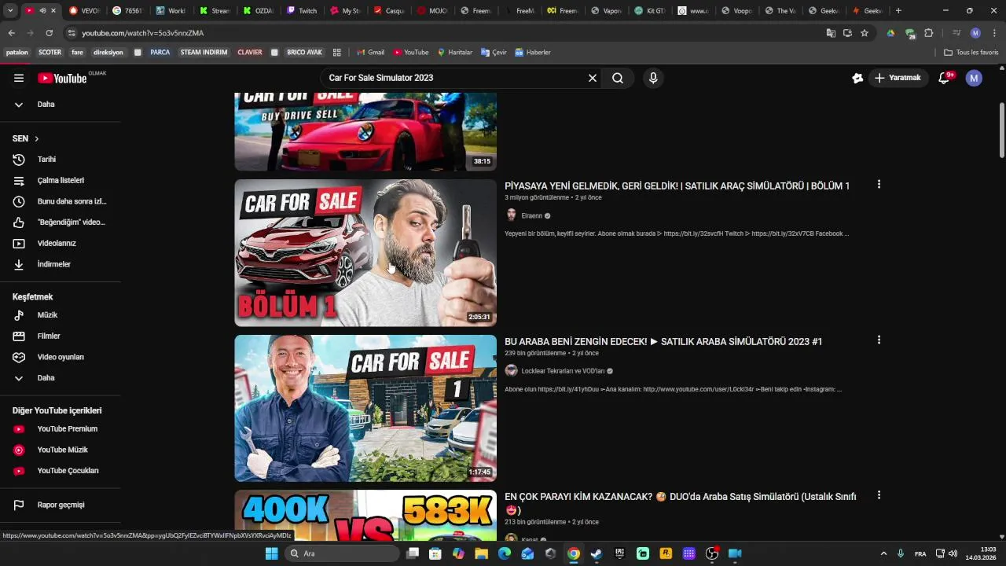Mute the current YouTube tab via speaker icon

coord(42,11)
